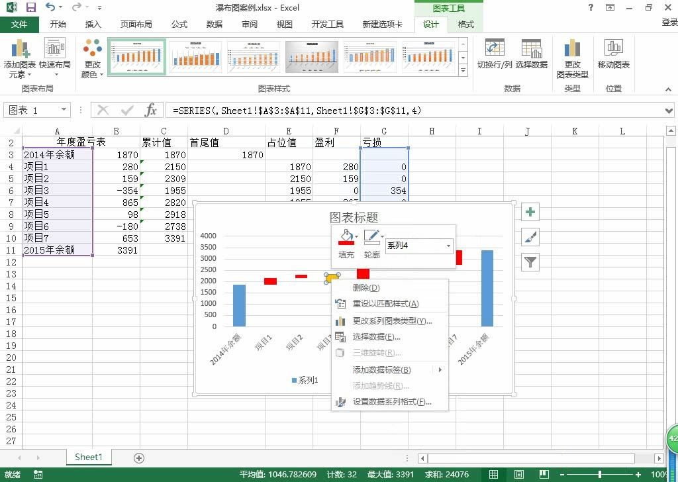The image size is (678, 482).
Task: Select the Sheet1 worksheet tab
Action: click(x=89, y=458)
